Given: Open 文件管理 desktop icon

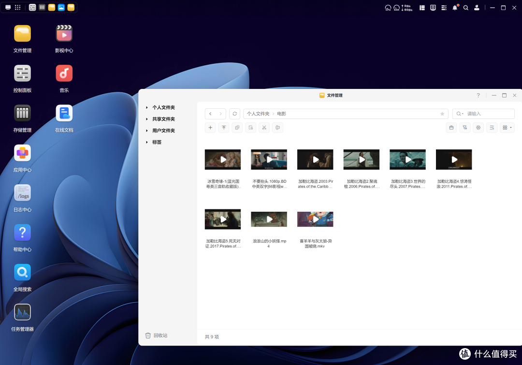Looking at the screenshot, I should pyautogui.click(x=22, y=34).
